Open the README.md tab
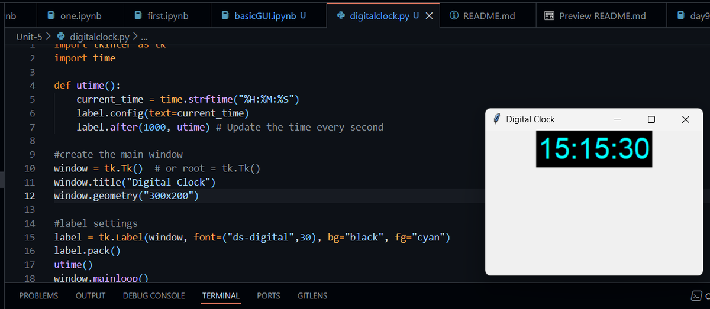Viewport: 710px width, 309px height. coord(489,16)
